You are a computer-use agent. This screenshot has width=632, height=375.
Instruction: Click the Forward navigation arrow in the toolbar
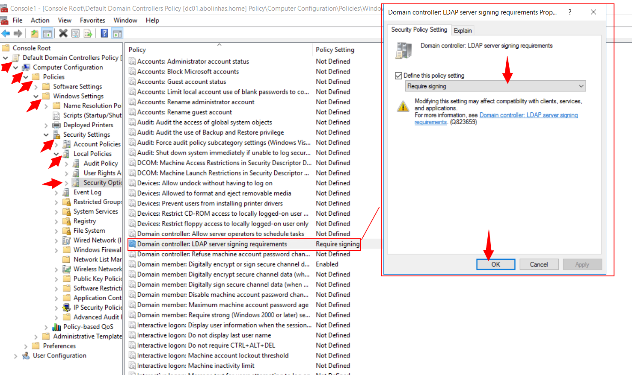click(18, 33)
